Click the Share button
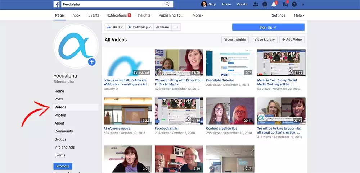 [x=163, y=27]
